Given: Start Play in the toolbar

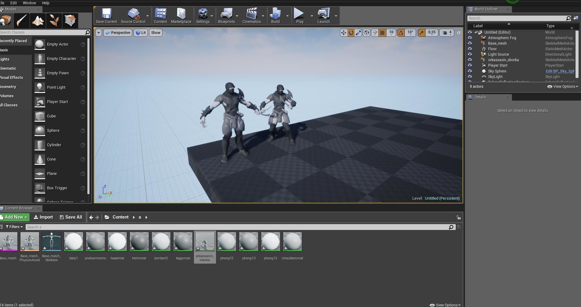Looking at the screenshot, I should 300,16.
